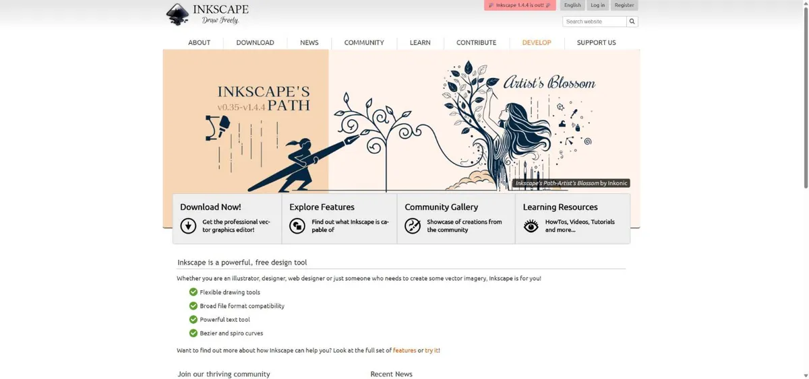The height and width of the screenshot is (379, 809).
Task: Open the SUPPORT US menu
Action: tap(596, 42)
